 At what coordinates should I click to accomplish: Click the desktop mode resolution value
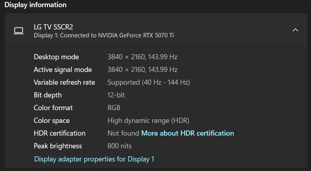click(142, 57)
